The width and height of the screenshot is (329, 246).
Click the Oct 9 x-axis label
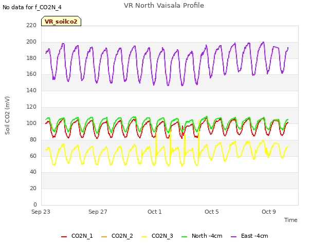tap(269, 212)
